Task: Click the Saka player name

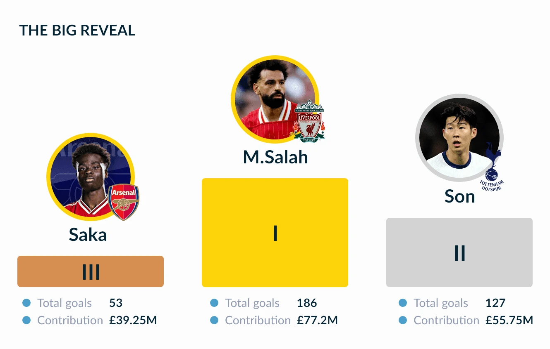Action: [88, 235]
